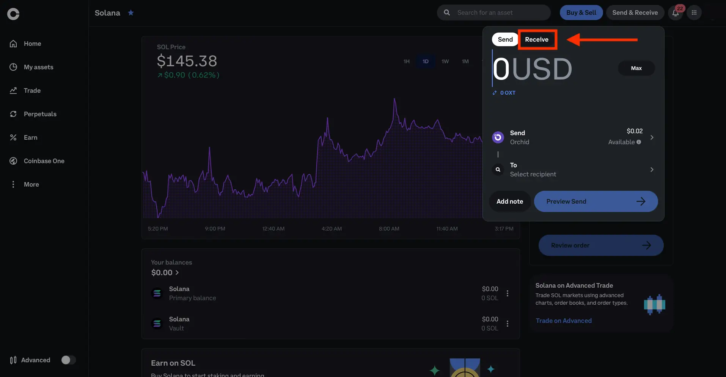Click the Preview Send button

coord(596,201)
